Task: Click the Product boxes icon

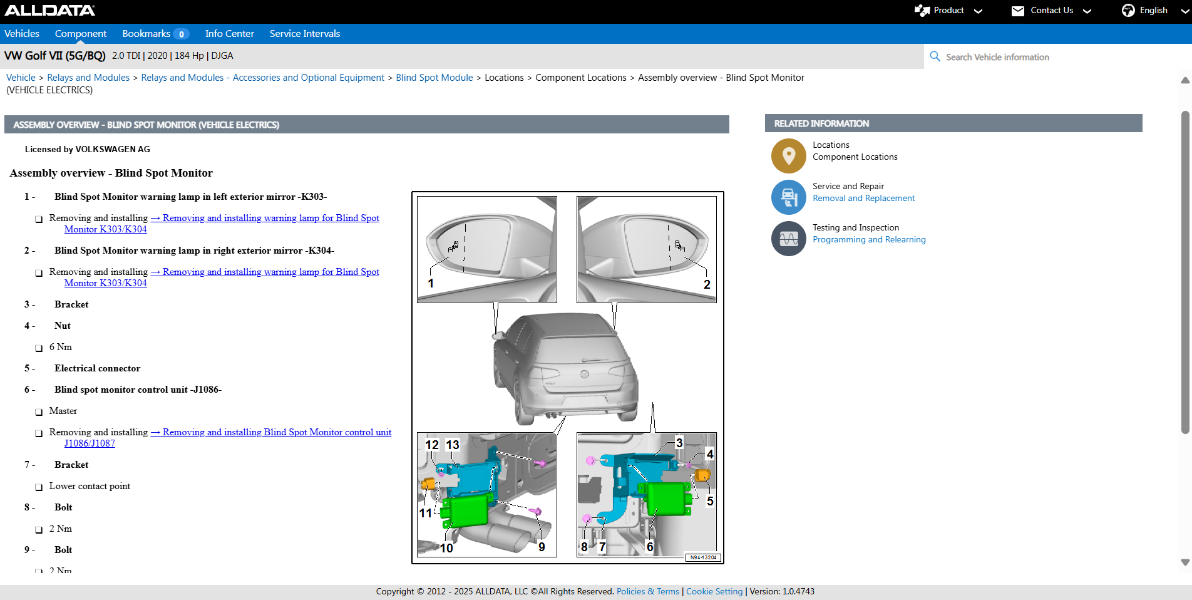Action: point(922,11)
